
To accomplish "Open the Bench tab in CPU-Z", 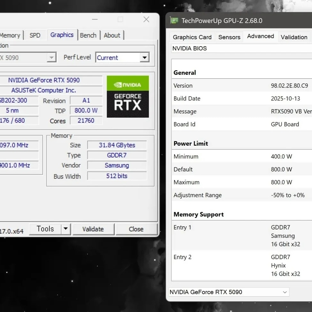I will (88, 35).
